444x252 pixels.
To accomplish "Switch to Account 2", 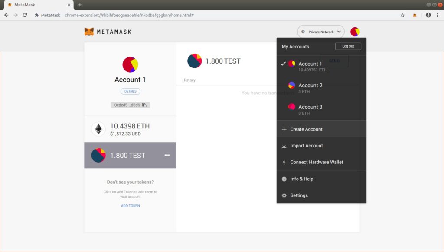I will pyautogui.click(x=310, y=88).
